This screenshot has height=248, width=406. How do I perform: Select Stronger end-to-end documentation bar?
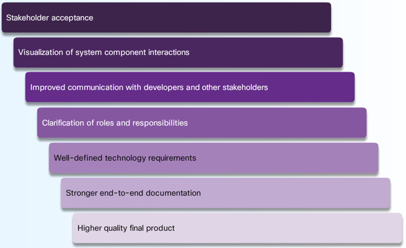tap(226, 193)
